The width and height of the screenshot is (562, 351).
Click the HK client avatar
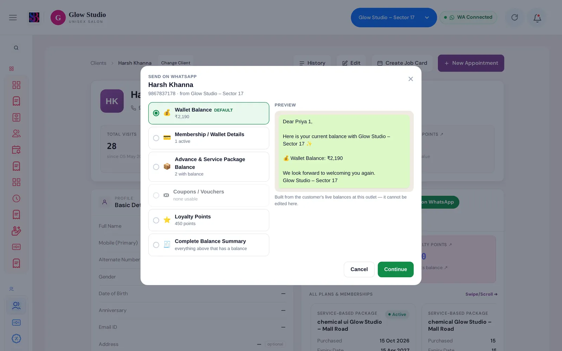pos(112,101)
